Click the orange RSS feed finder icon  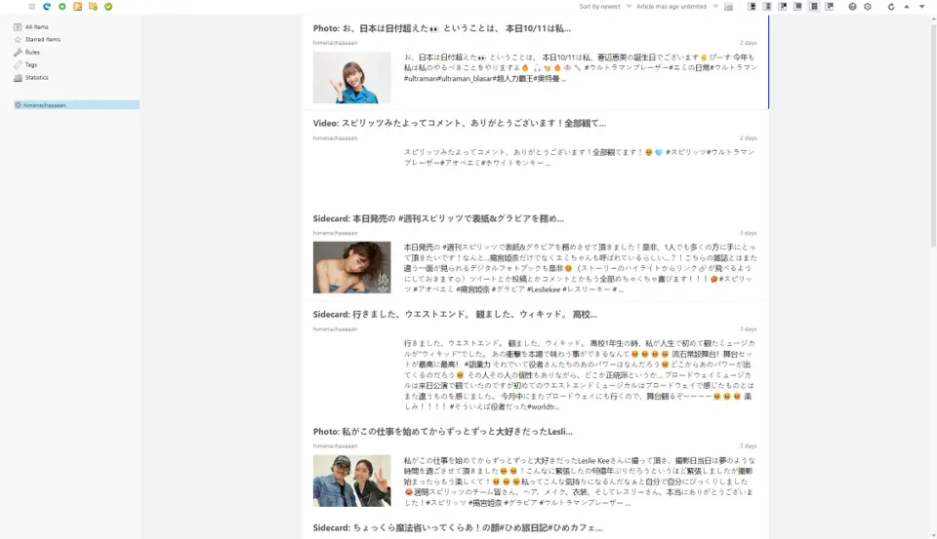tap(78, 7)
